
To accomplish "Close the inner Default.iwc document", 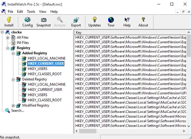I will pos(189,12).
